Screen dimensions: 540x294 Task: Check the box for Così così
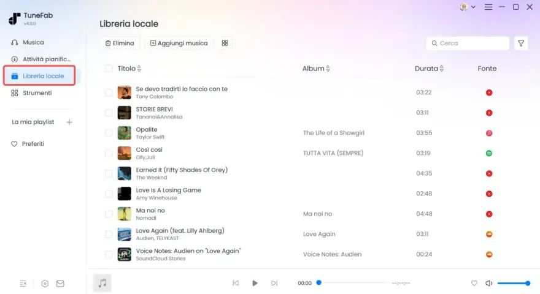click(x=109, y=153)
